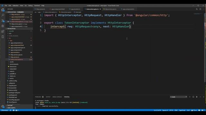Click the UTF-8 encoding indicator

pyautogui.click(x=171, y=110)
